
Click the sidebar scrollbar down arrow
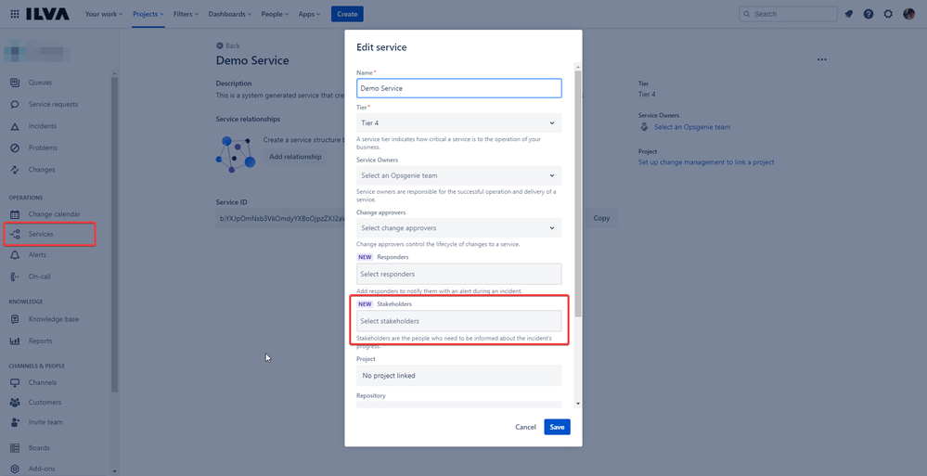[115, 472]
